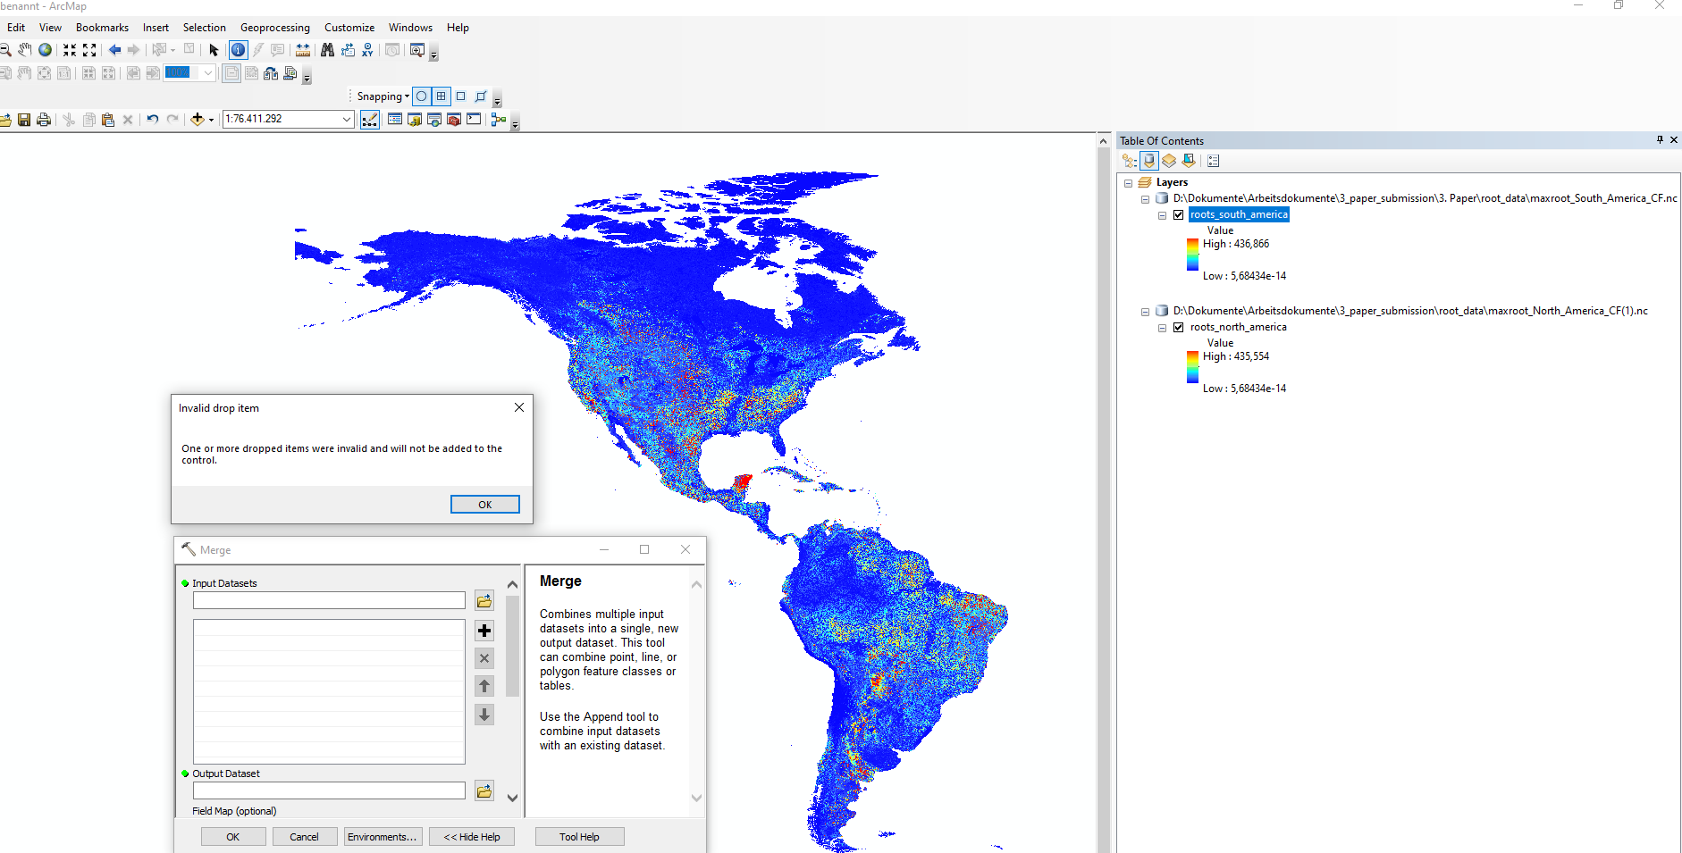Screen dimensions: 1682x853
Task: Uncheck the roots_north_america layer visibility
Action: 1179,327
